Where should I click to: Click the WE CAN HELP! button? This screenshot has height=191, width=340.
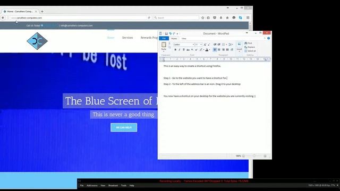[124, 127]
